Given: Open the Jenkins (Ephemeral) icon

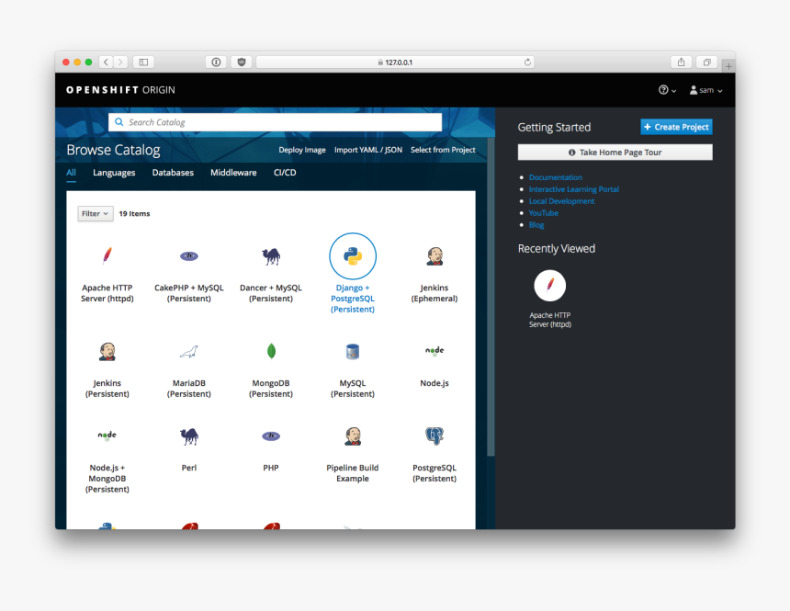Looking at the screenshot, I should pyautogui.click(x=434, y=256).
